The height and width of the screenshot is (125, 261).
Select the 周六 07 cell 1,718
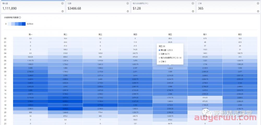tap(205, 64)
